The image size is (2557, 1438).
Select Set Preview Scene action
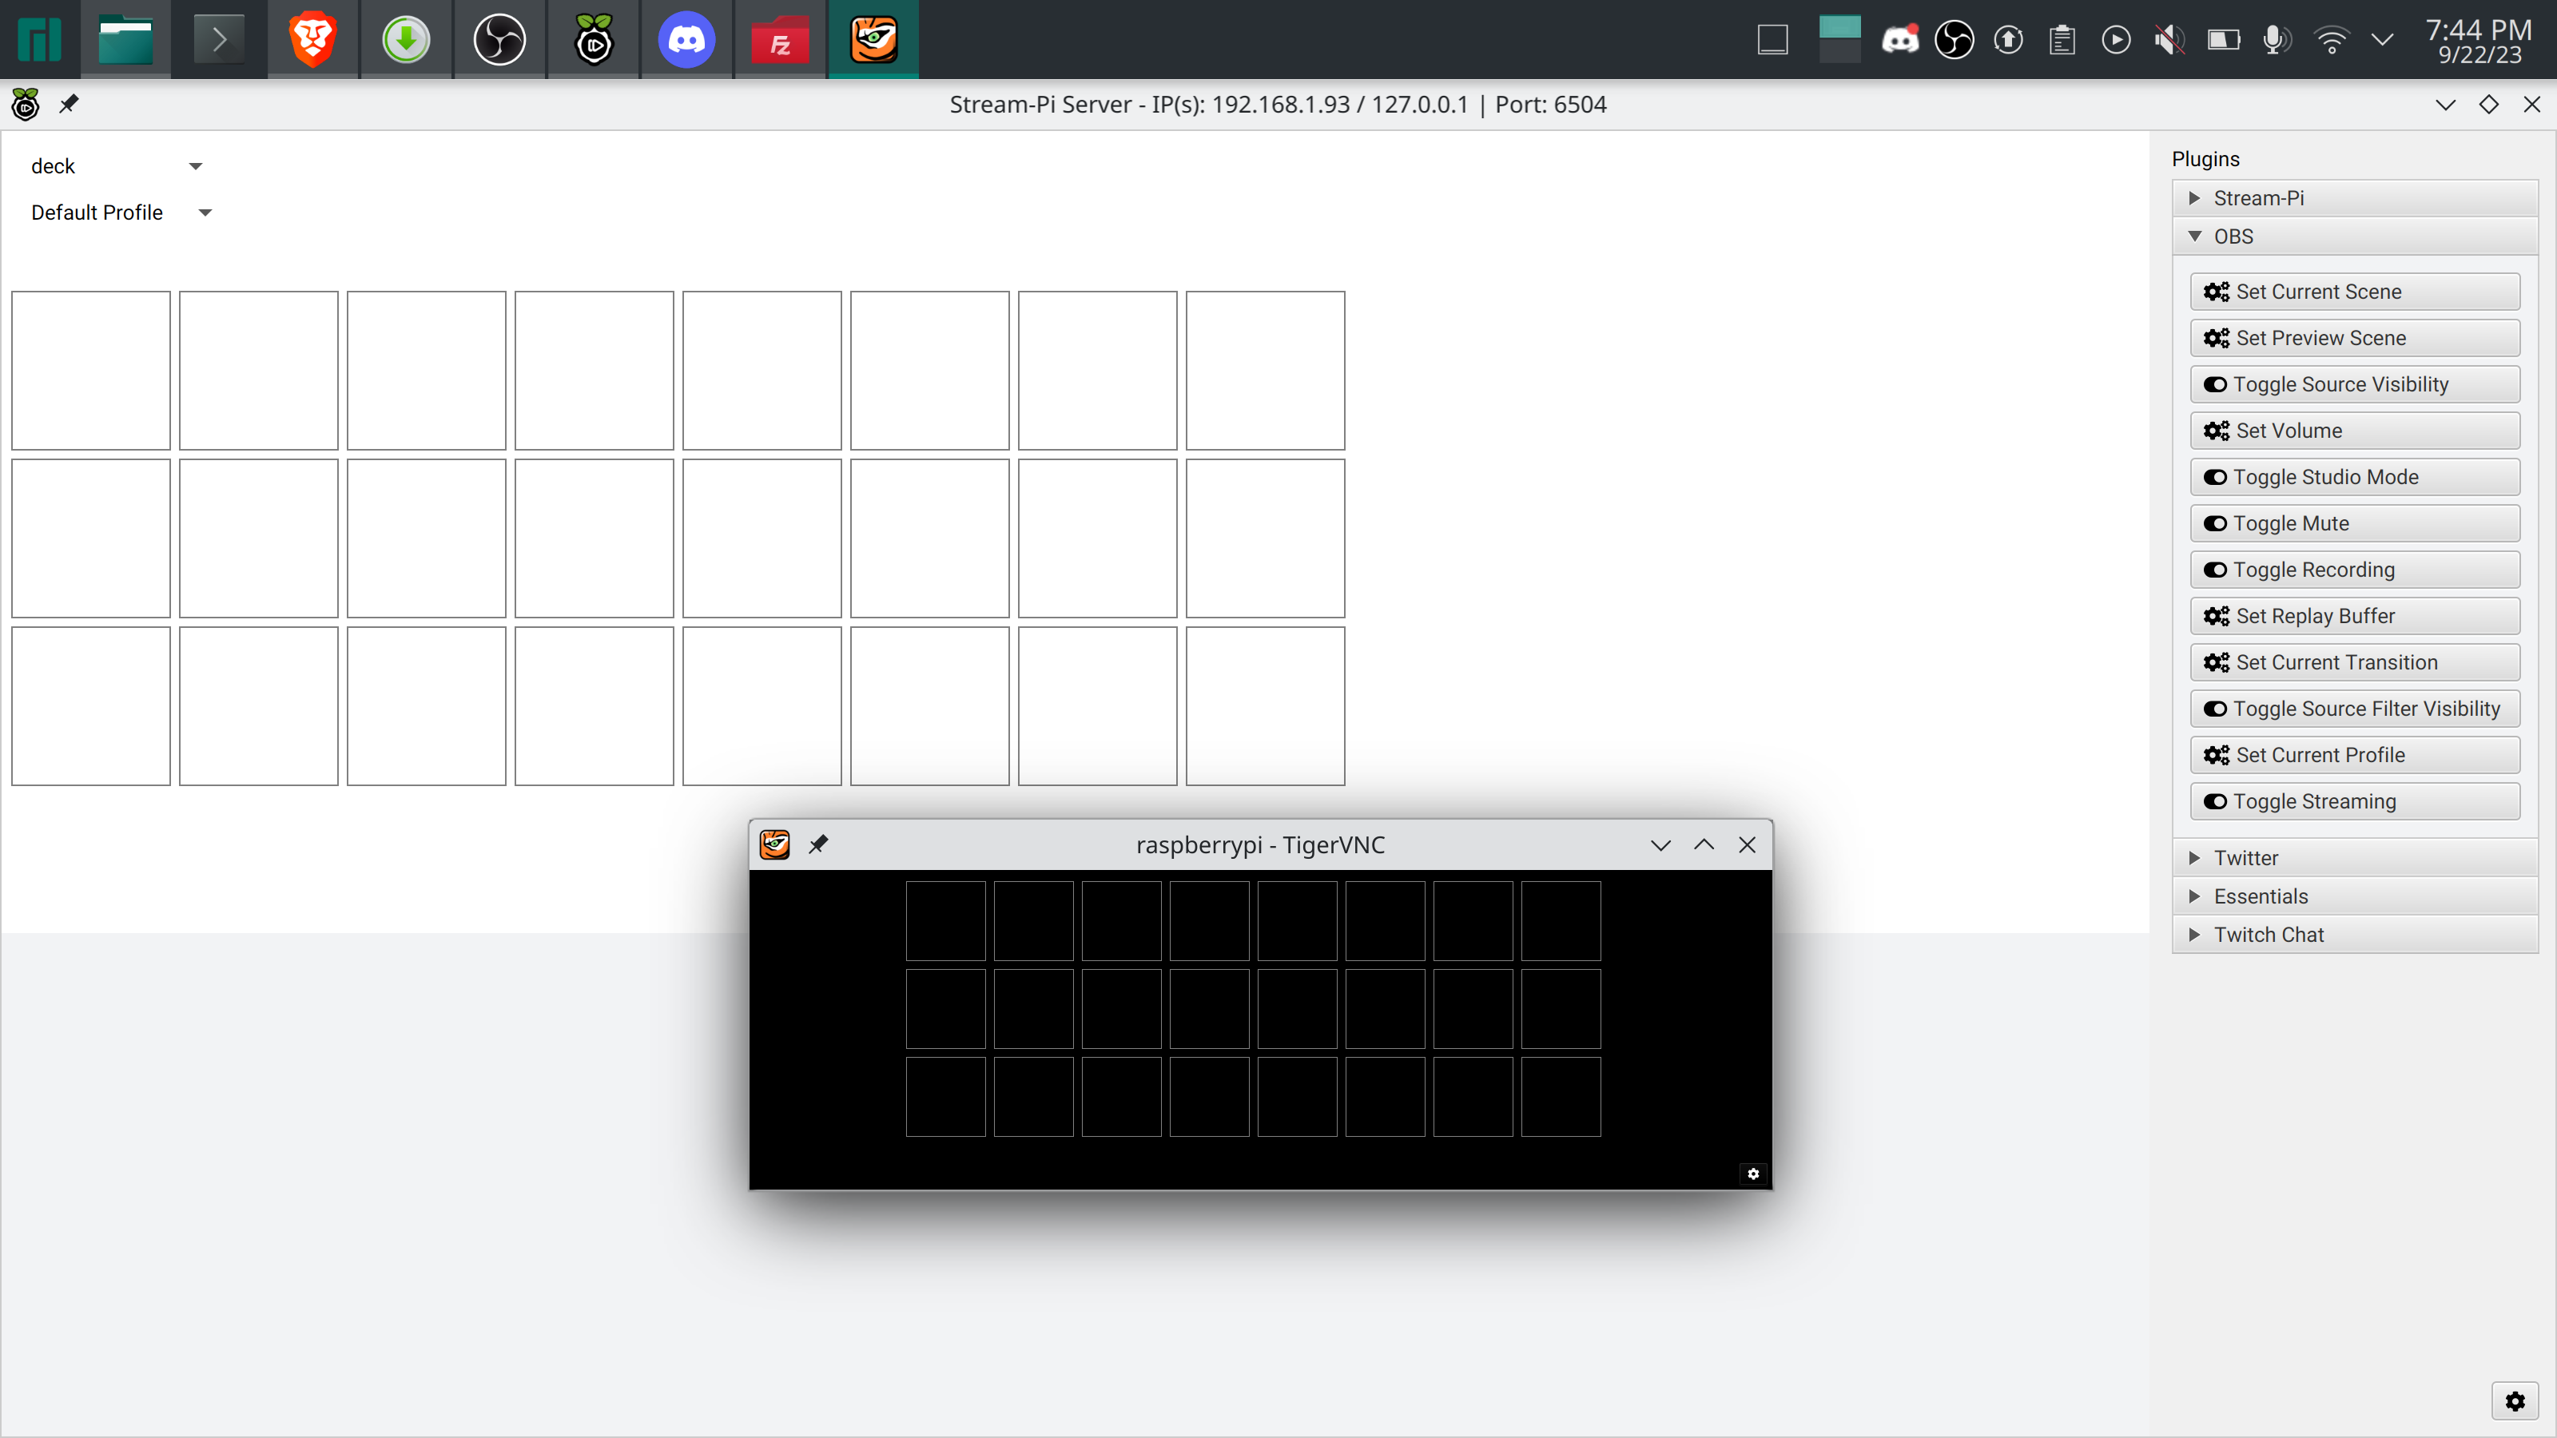click(2355, 339)
